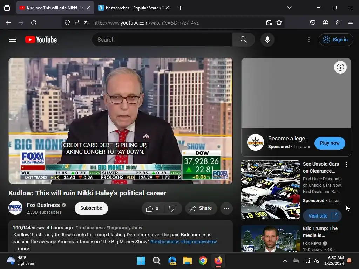
Task: Click Visit site on car ad
Action: (323, 216)
